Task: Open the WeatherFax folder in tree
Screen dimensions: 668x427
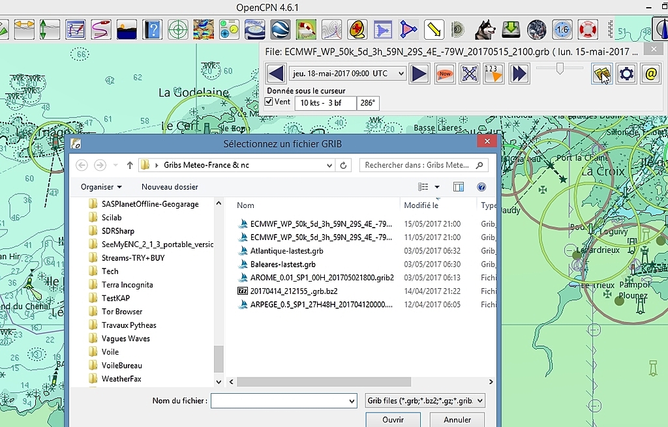Action: 121,379
